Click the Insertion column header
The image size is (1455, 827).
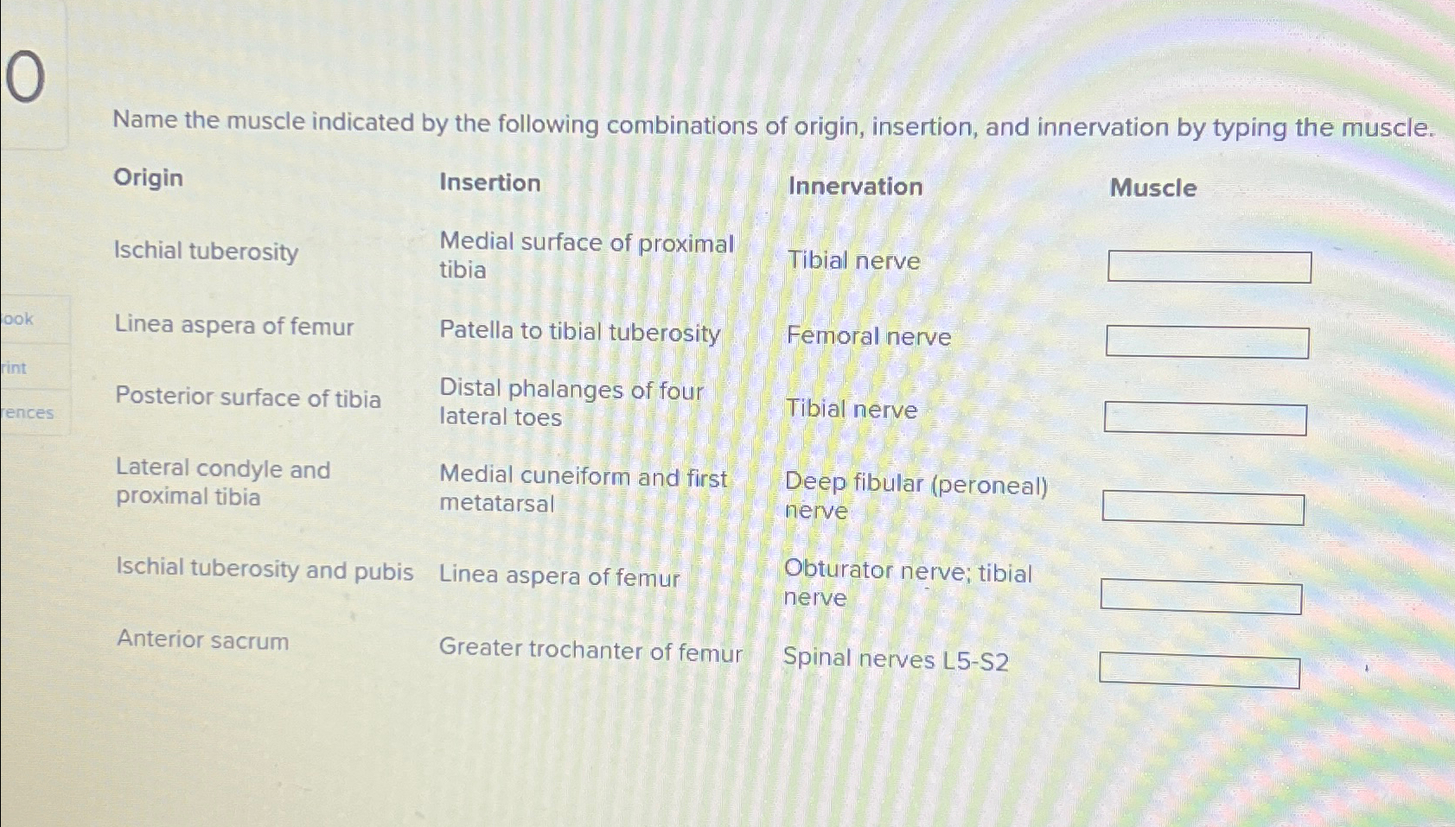pos(488,182)
